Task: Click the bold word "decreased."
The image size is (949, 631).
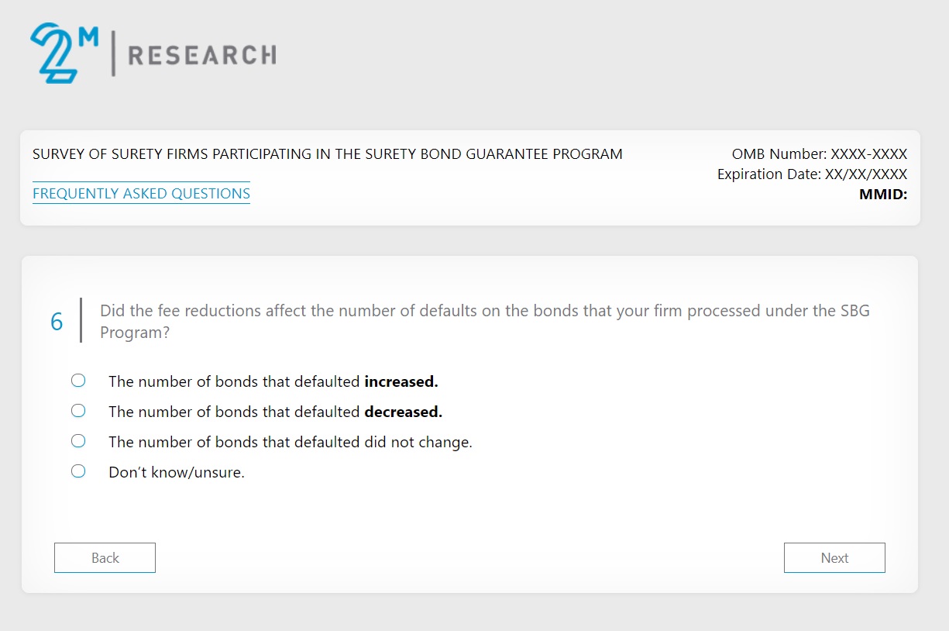Action: 403,412
